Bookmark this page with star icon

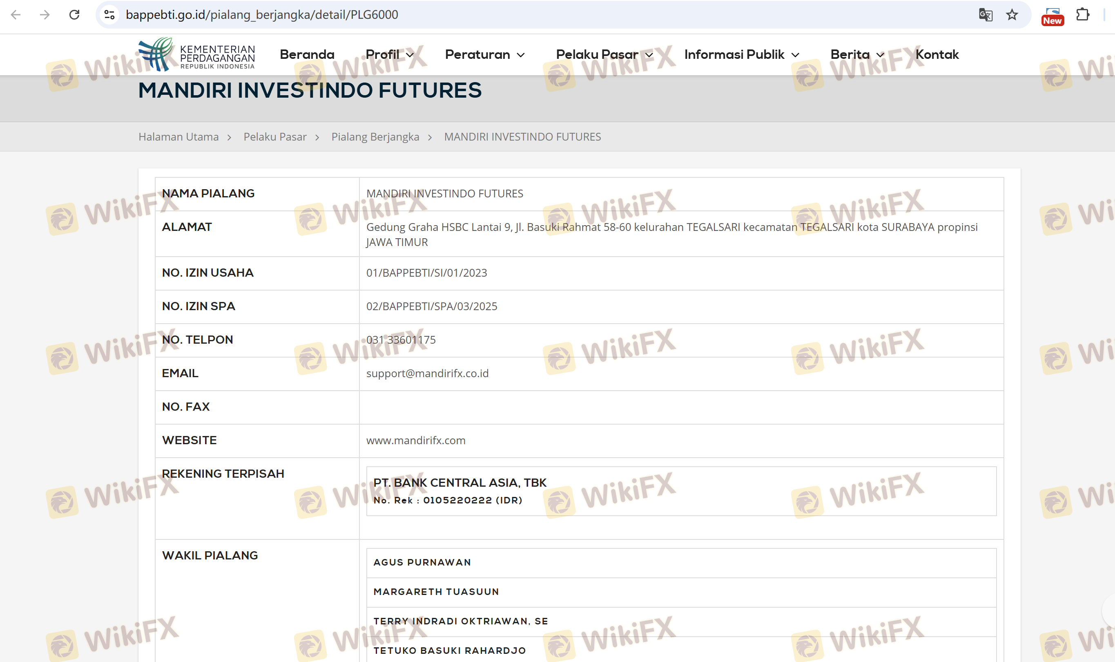click(1012, 15)
